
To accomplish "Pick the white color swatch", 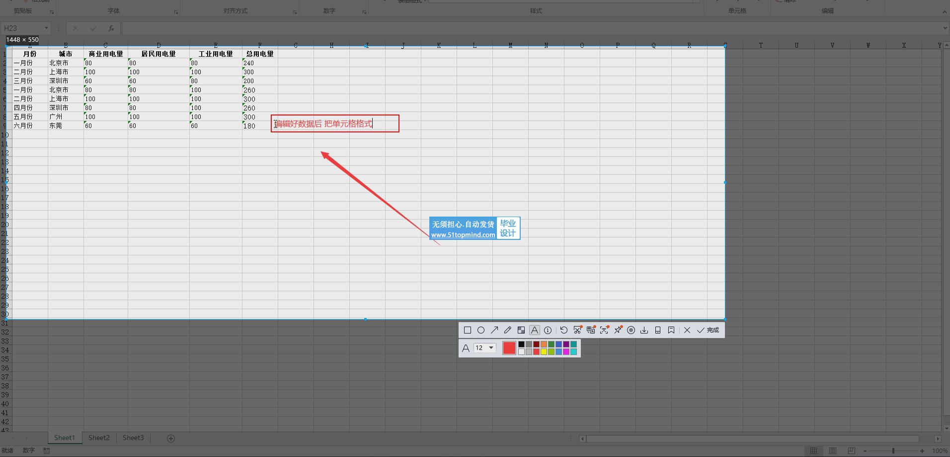I will [x=521, y=352].
